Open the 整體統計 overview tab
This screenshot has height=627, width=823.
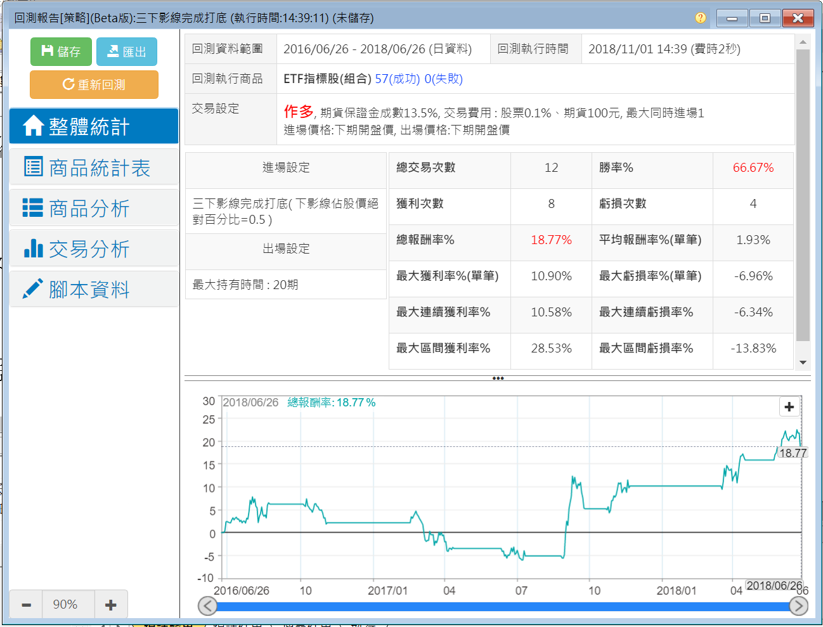point(94,126)
